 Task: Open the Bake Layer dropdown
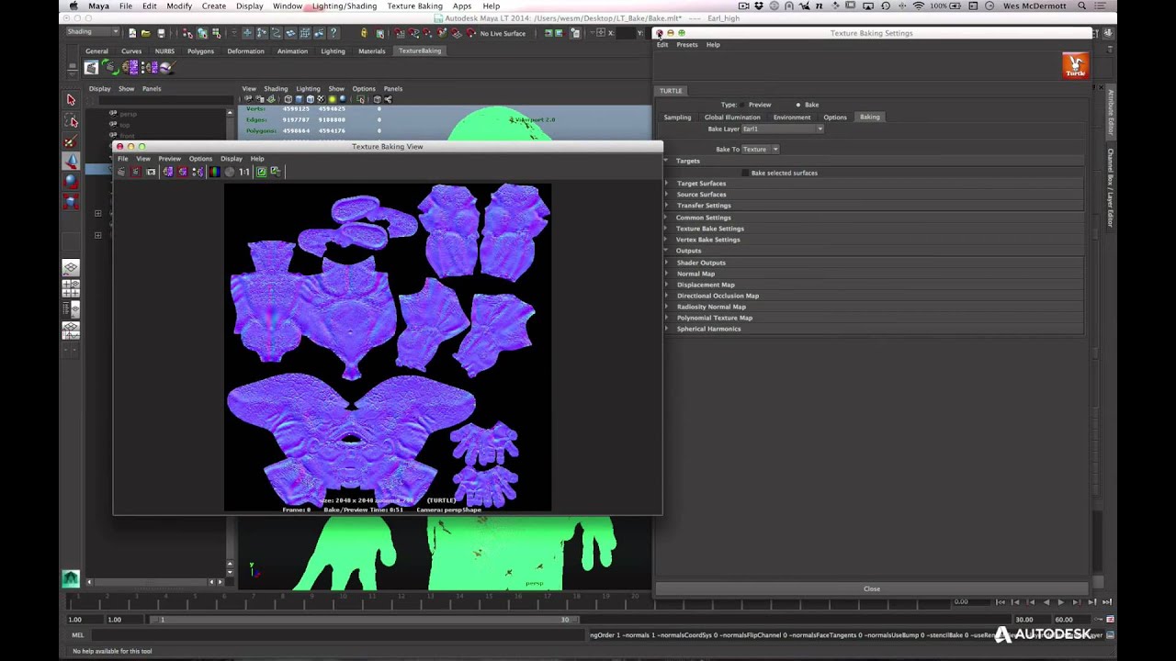coord(782,129)
